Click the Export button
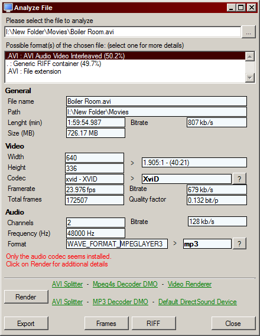 (26, 323)
